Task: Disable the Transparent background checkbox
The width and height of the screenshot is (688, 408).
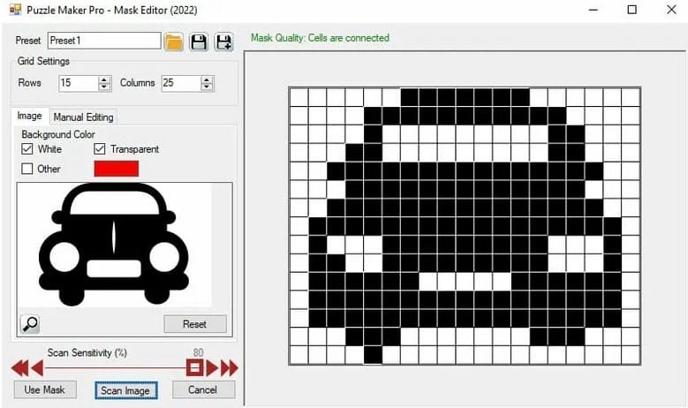Action: click(x=100, y=149)
